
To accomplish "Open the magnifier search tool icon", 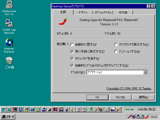I will [x=118, y=109].
